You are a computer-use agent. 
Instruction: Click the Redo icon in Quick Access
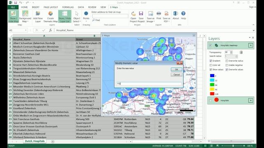coord(27,2)
